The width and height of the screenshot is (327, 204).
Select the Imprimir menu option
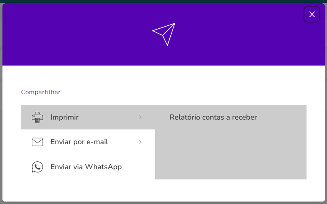point(64,117)
